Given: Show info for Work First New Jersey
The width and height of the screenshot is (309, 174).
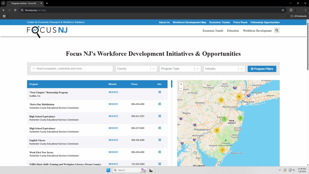Looking at the screenshot, I should point(160,152).
